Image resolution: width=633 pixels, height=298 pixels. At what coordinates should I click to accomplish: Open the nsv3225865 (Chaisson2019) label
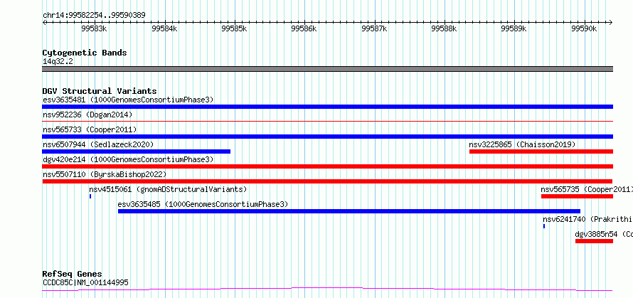click(522, 144)
